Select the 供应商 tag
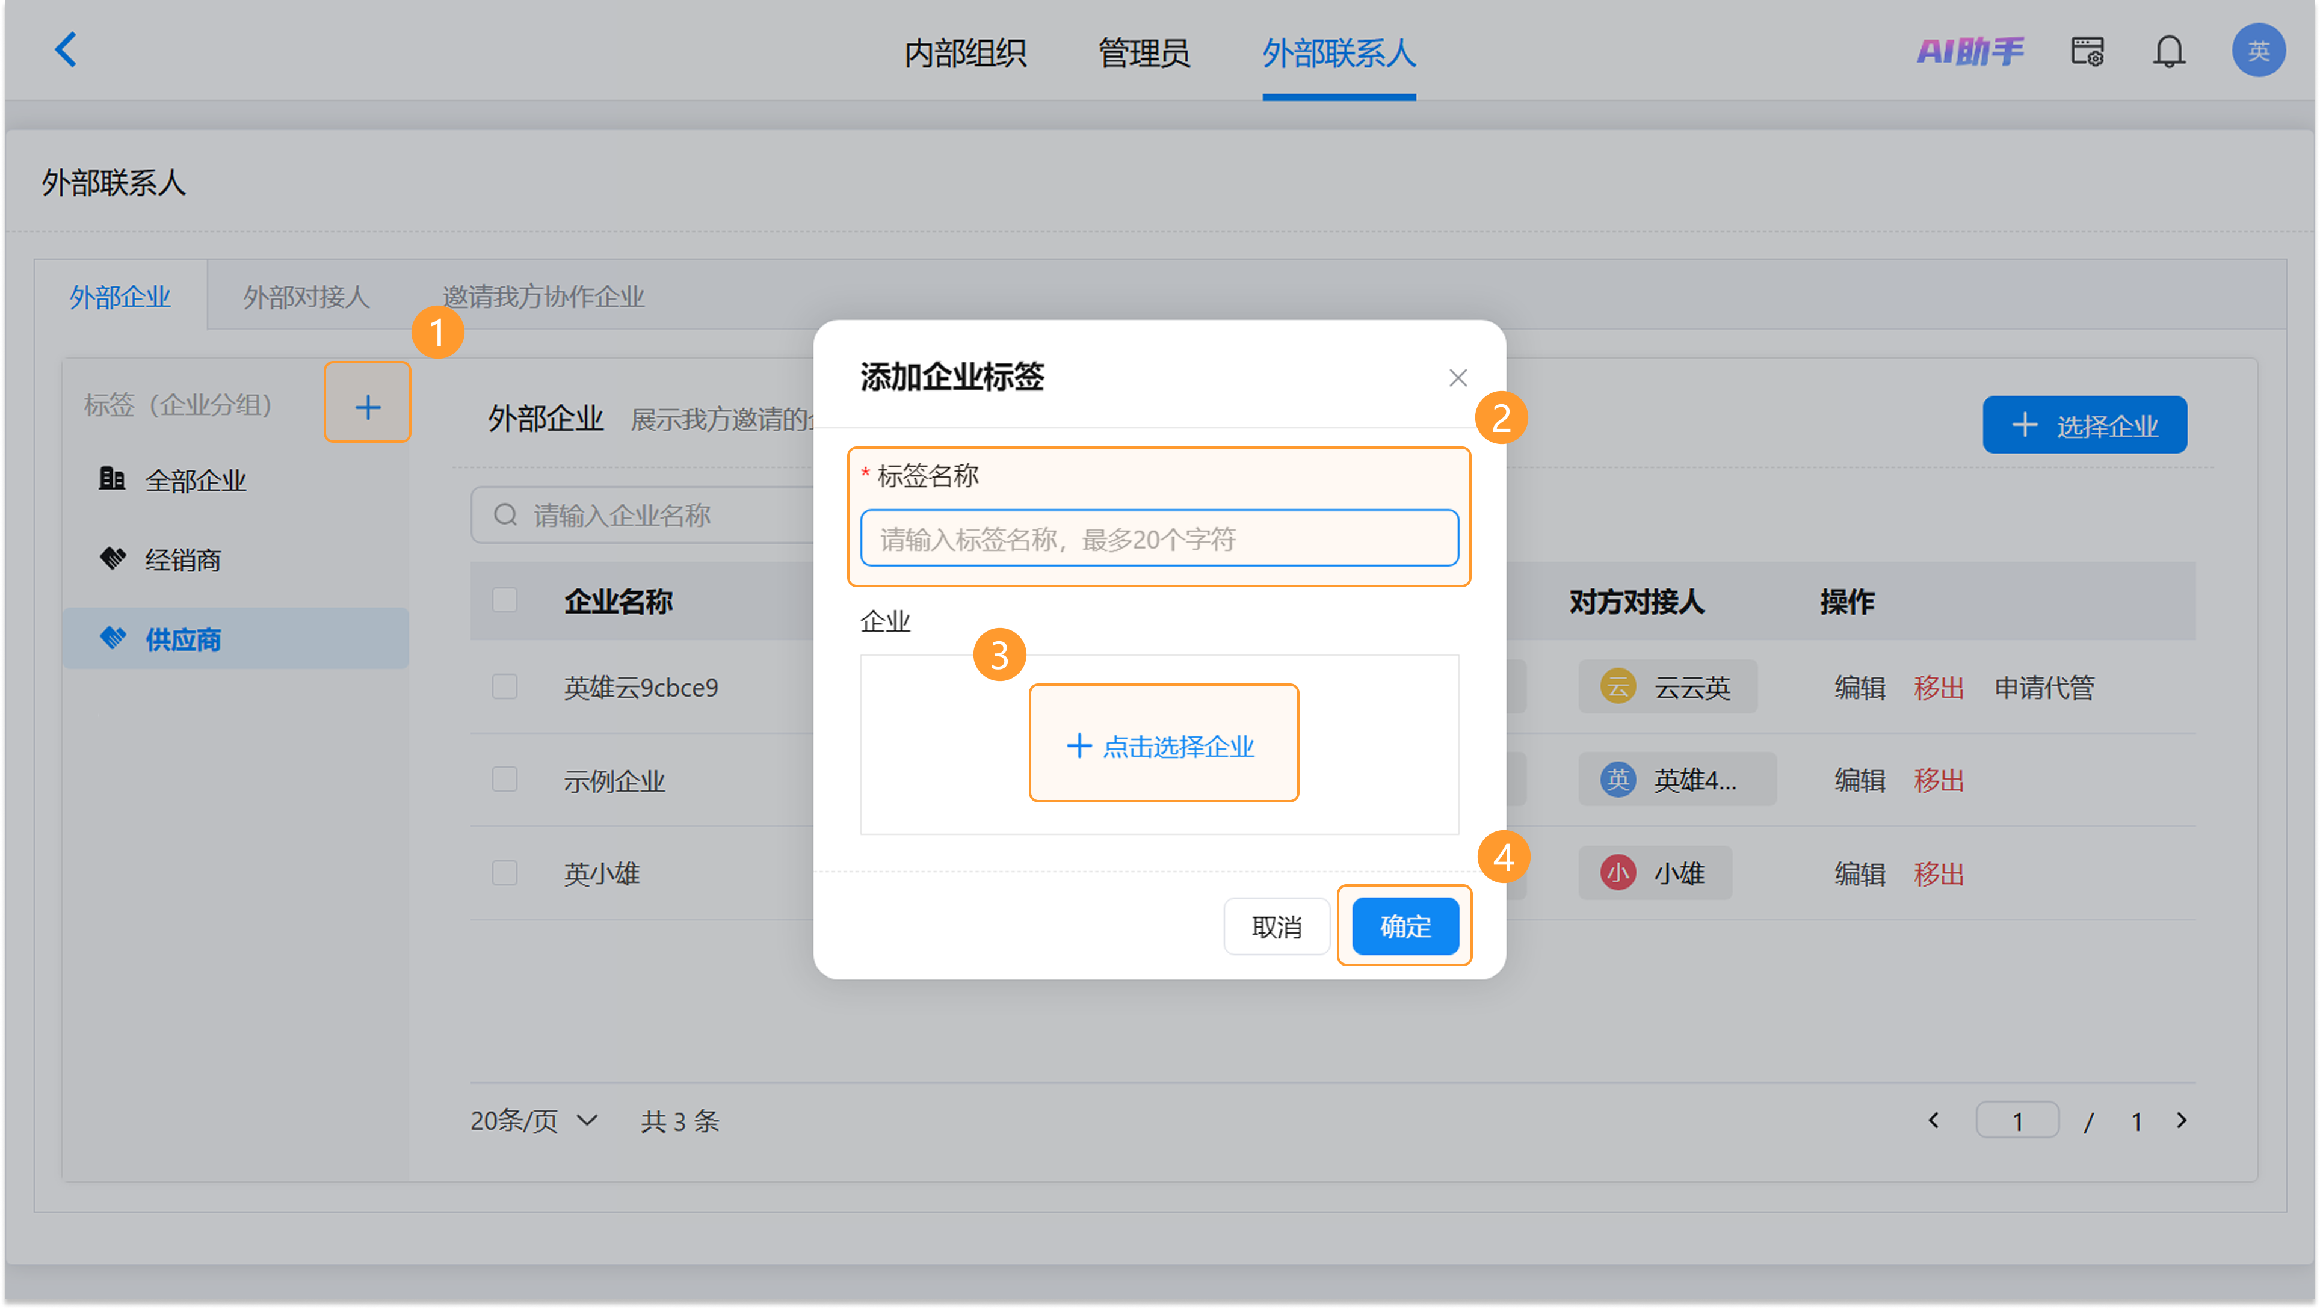Viewport: 2320px width, 1309px height. (236, 639)
